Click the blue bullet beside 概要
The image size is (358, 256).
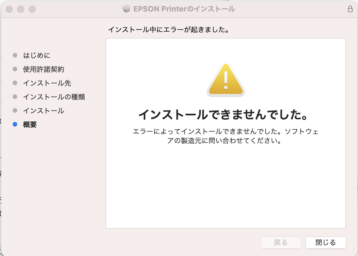click(15, 125)
